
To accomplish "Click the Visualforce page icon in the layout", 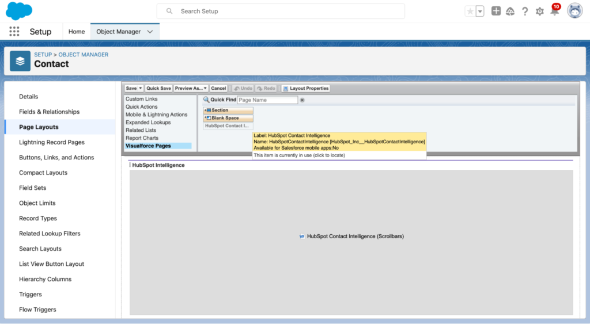I will [x=302, y=237].
